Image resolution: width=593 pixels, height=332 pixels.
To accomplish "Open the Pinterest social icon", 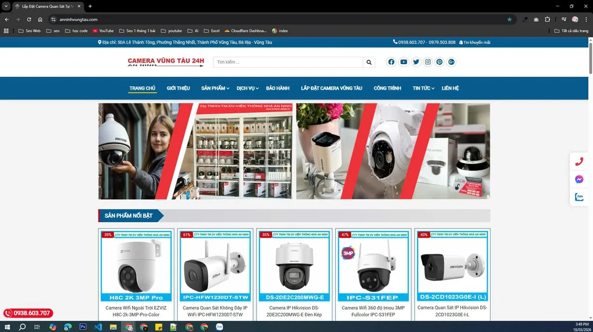I will (x=439, y=62).
